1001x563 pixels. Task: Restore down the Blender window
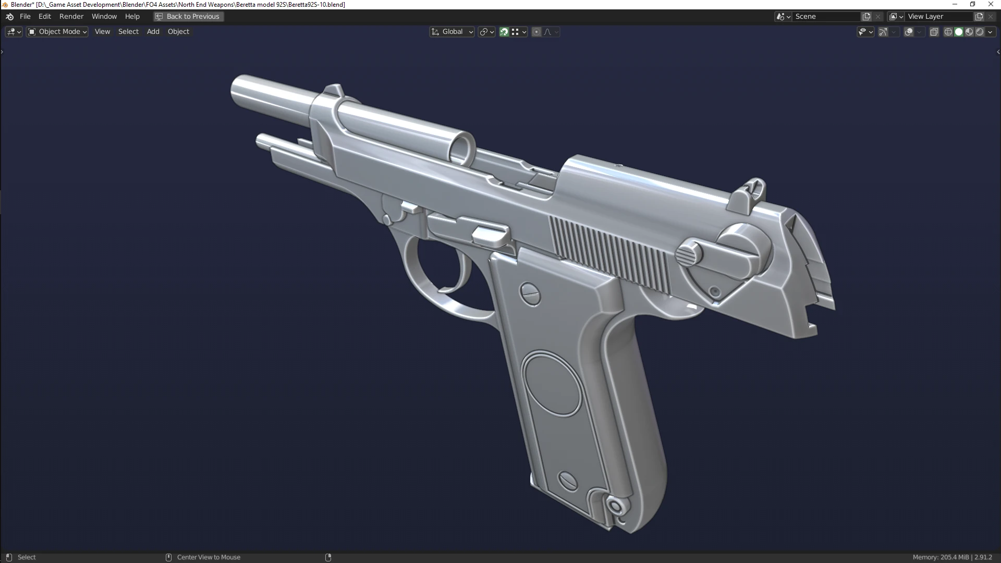(972, 4)
